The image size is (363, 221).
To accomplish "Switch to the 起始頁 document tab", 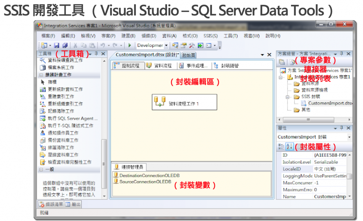I will 189,55.
